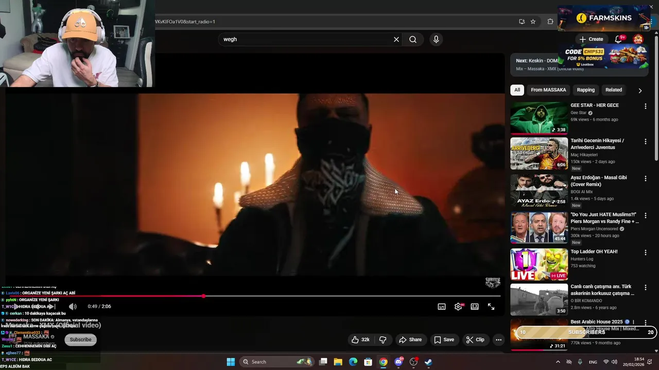Click the 'Maç Hikayeleri' channel name

tap(584, 155)
